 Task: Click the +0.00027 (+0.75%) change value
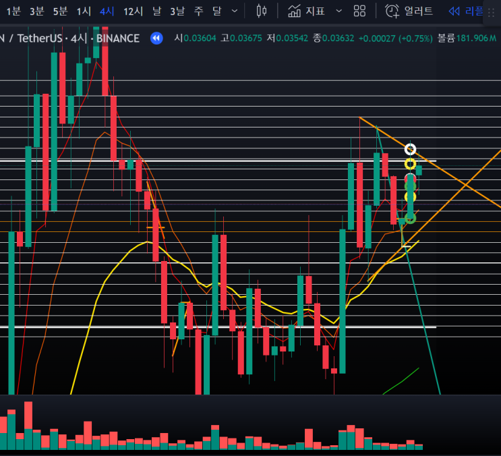396,38
